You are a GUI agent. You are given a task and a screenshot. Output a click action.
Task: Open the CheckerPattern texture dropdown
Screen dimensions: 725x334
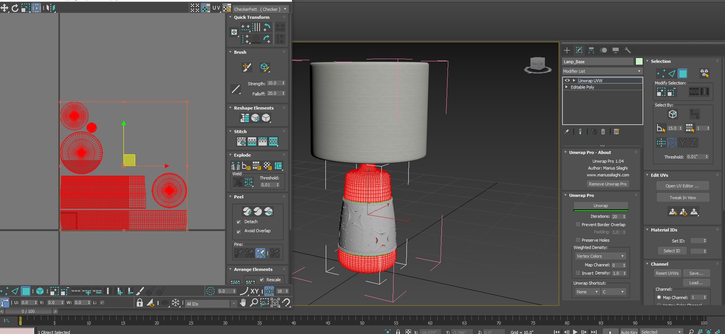(261, 9)
